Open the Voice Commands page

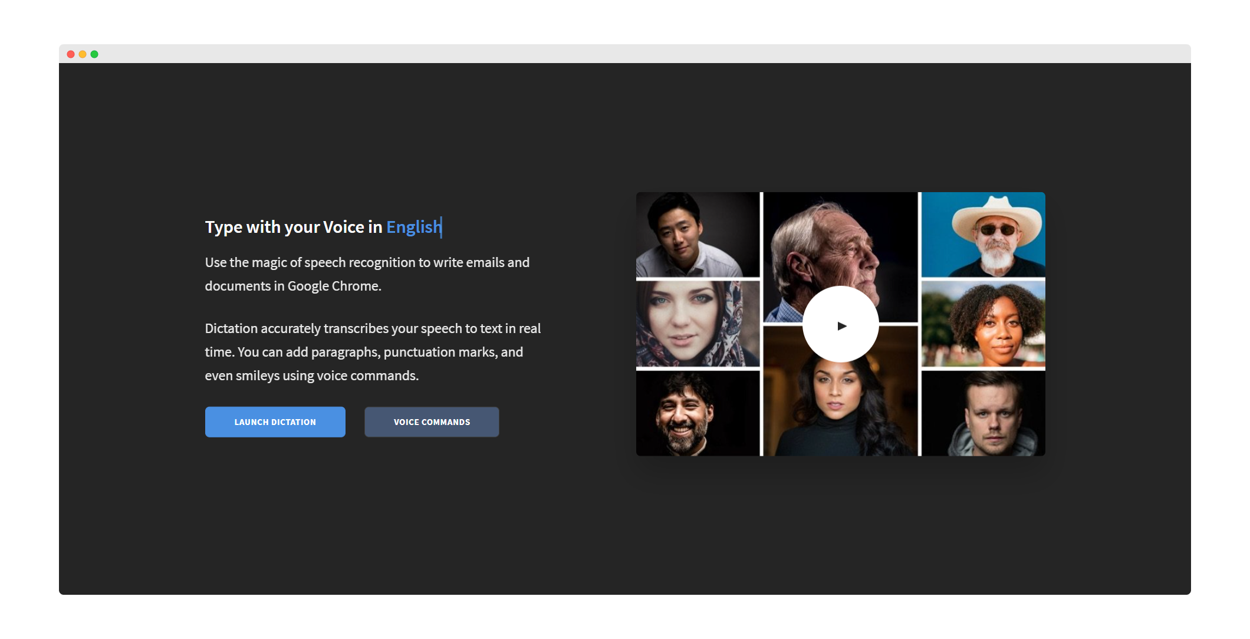click(432, 422)
